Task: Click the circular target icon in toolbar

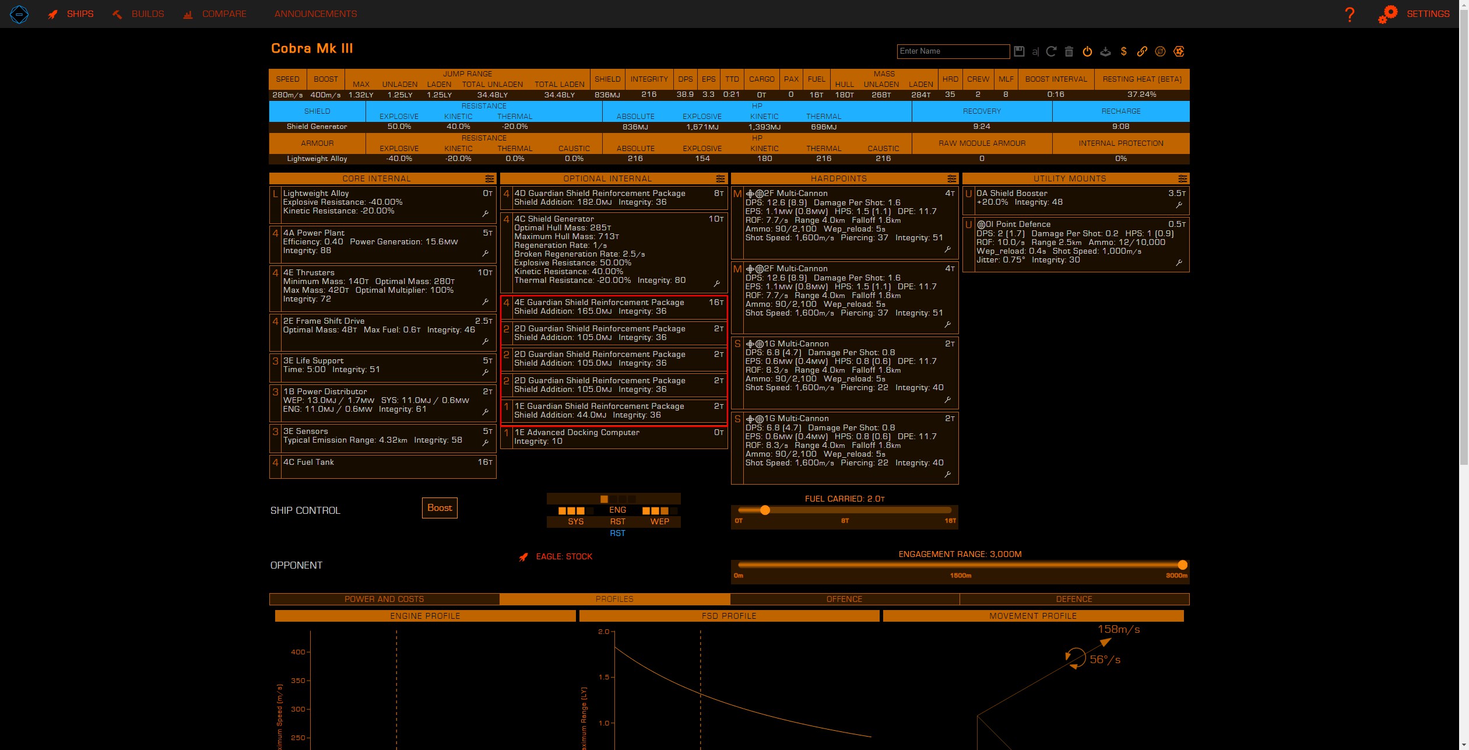Action: coord(1160,51)
